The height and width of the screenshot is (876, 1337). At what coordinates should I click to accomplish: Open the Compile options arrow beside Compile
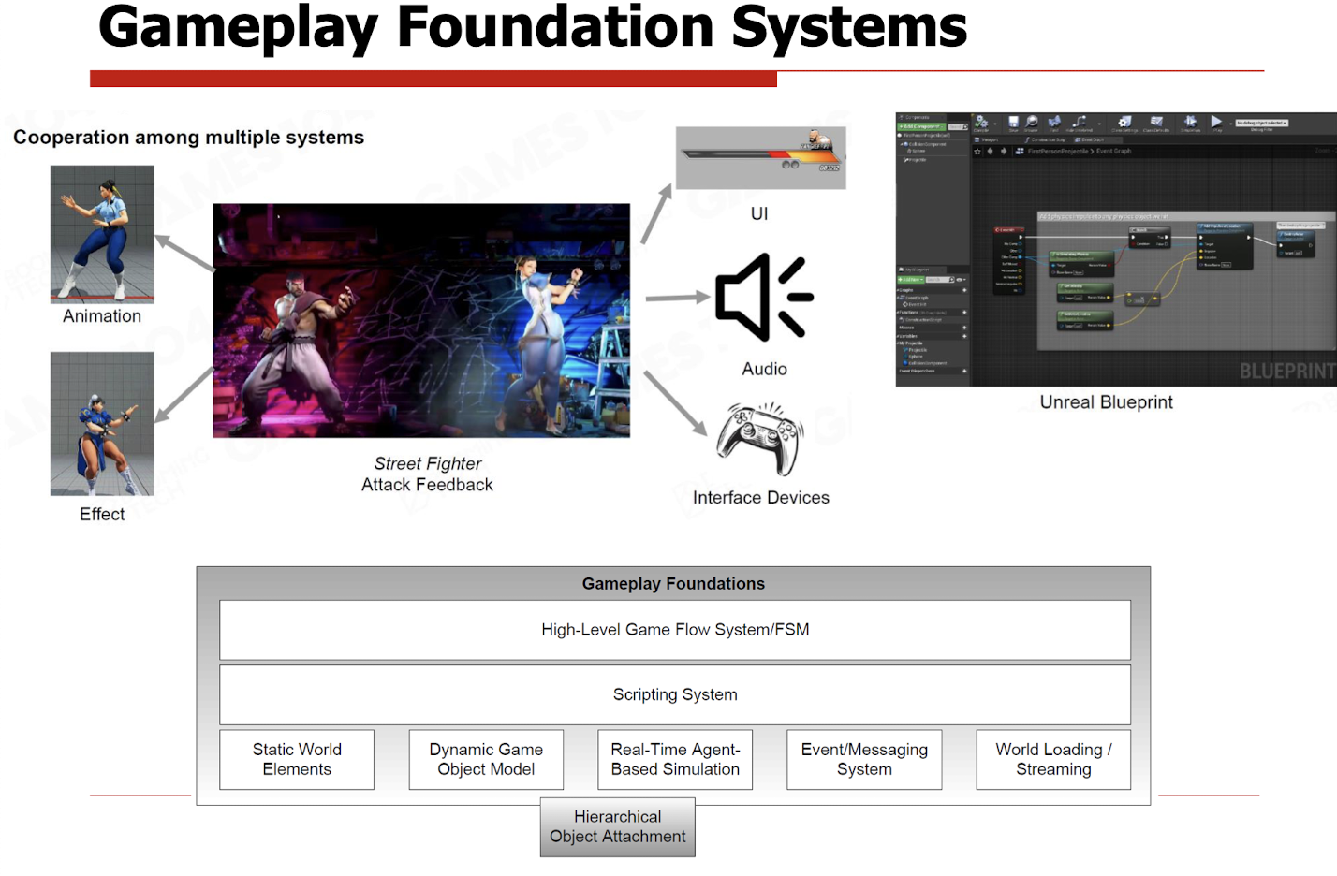tap(995, 124)
